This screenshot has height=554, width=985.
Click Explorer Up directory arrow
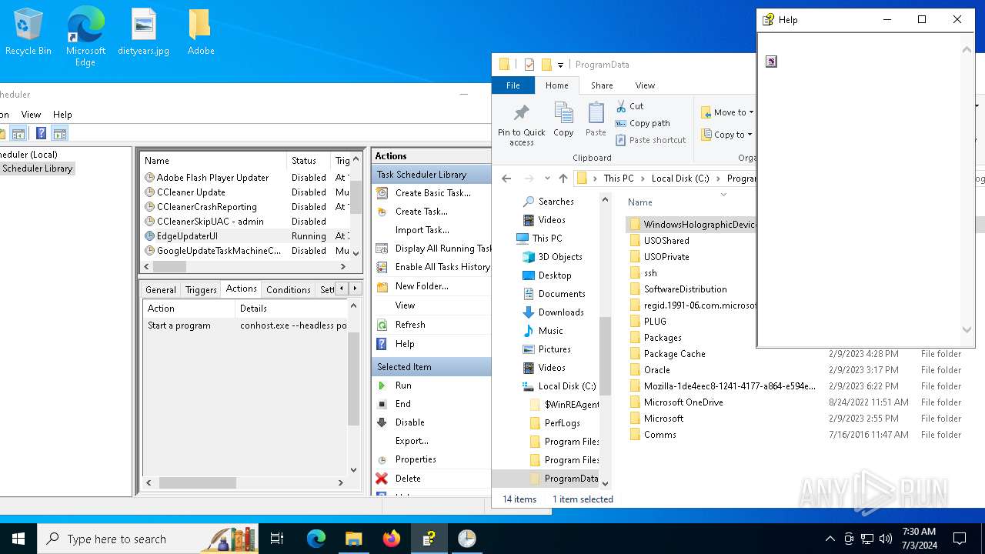(x=563, y=179)
